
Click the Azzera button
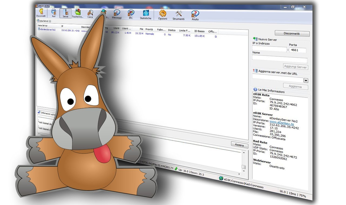click(239, 145)
